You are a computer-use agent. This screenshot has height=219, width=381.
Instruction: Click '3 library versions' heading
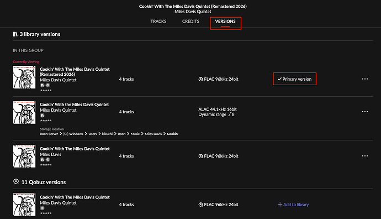click(x=40, y=34)
